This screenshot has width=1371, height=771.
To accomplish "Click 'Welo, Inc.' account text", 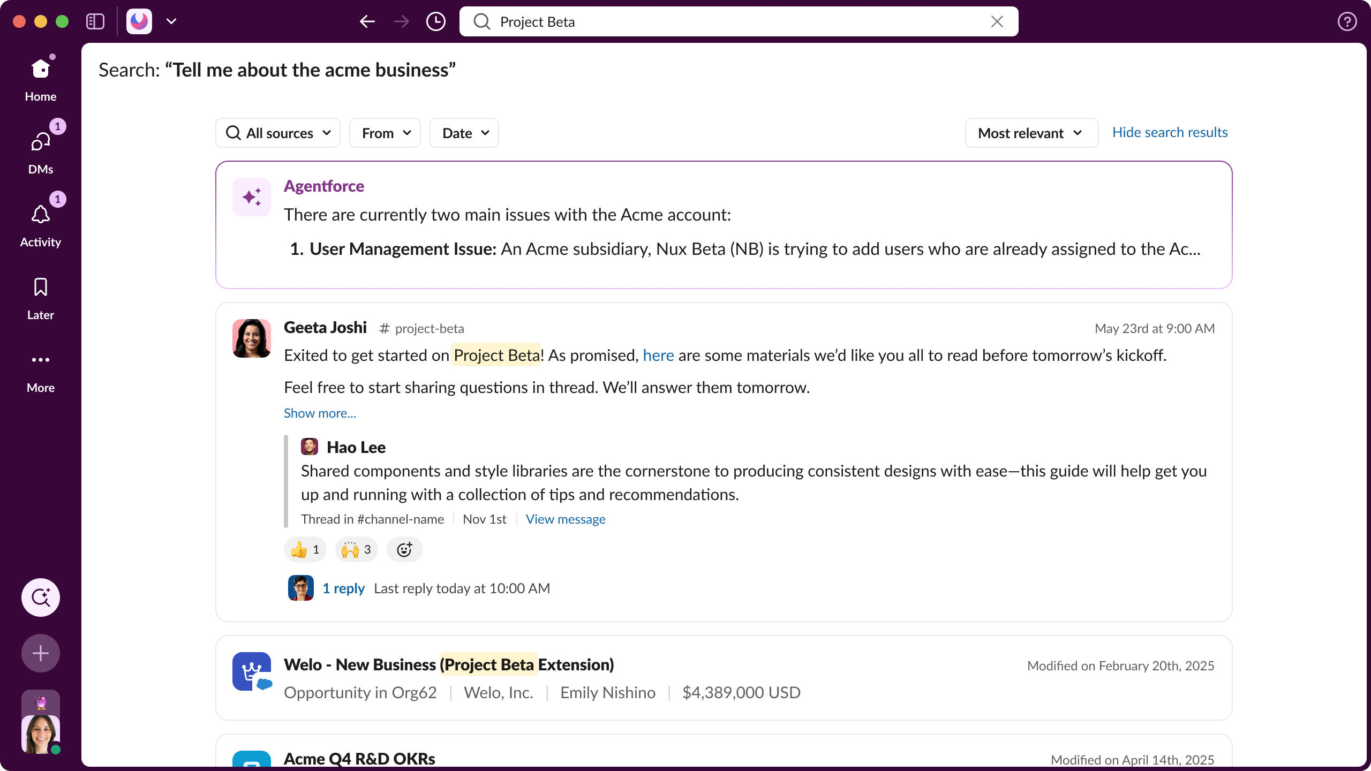I will [499, 692].
